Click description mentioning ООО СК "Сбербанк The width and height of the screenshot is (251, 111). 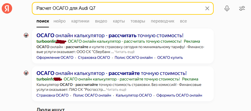tap(120, 49)
